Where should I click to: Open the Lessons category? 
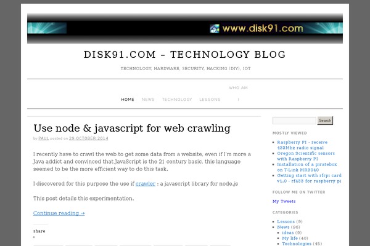point(286,221)
